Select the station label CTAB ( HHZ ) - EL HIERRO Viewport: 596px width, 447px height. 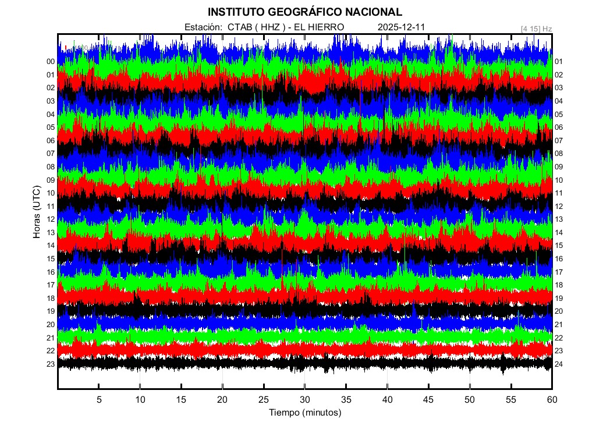[x=264, y=27]
